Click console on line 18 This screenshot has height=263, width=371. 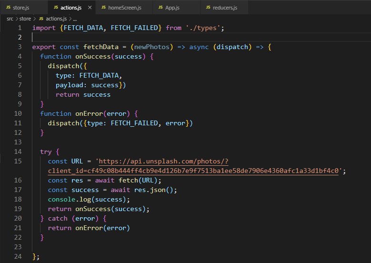[x=61, y=200]
